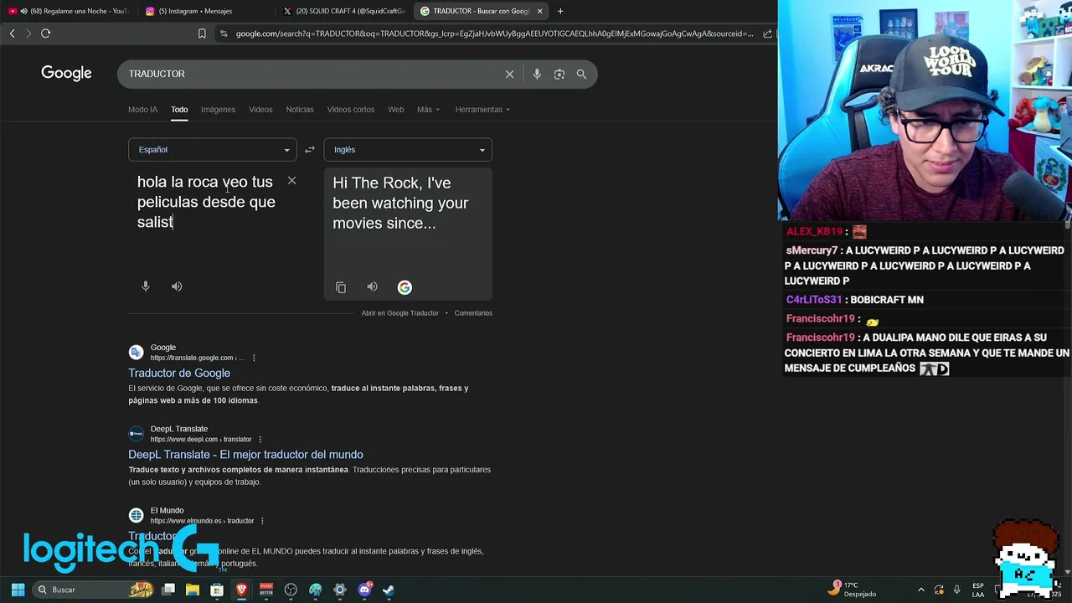This screenshot has width=1072, height=603.
Task: Focus the browser address bar
Action: click(494, 33)
